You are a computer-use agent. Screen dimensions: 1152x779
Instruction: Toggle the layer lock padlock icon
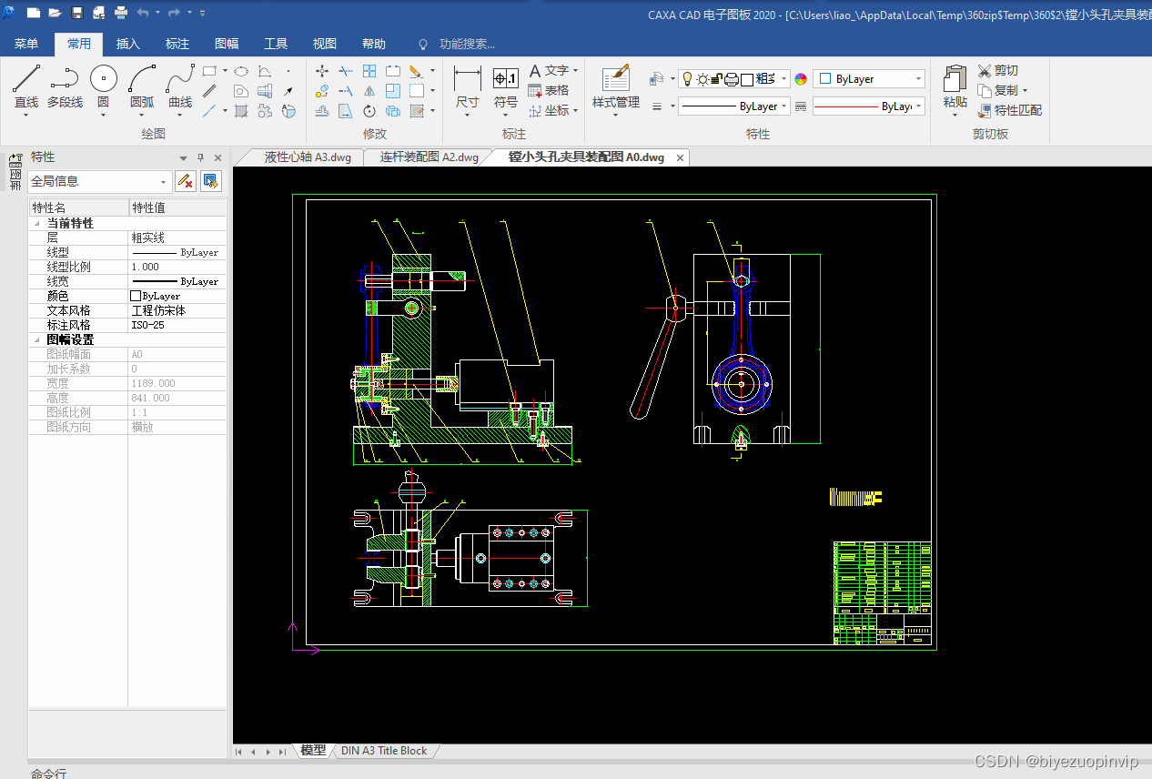pos(716,79)
